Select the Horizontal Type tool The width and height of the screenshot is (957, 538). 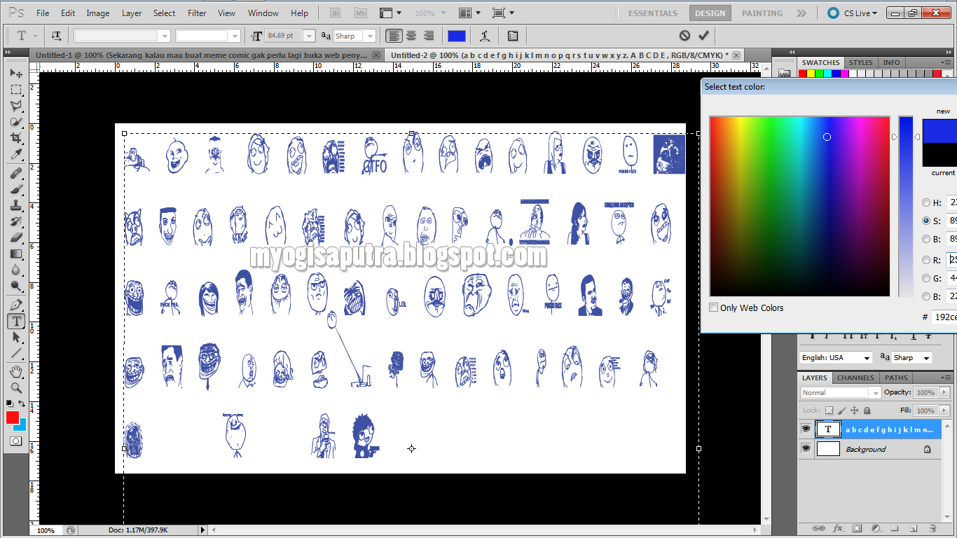[15, 321]
